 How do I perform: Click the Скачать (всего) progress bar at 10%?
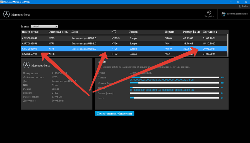(x=174, y=83)
